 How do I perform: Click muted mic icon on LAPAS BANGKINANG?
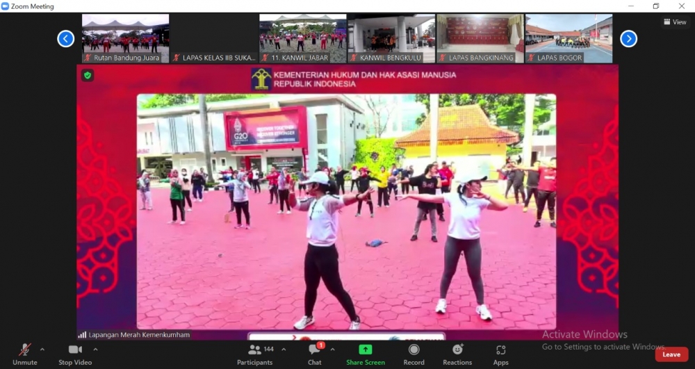(442, 58)
